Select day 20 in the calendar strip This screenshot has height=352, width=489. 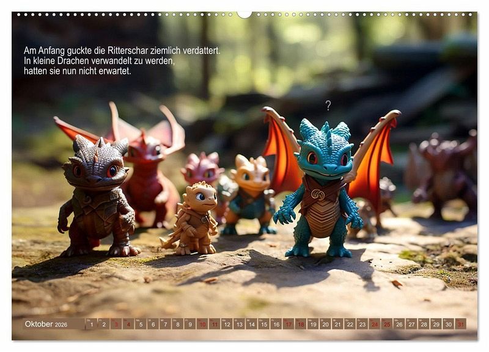pos(326,324)
